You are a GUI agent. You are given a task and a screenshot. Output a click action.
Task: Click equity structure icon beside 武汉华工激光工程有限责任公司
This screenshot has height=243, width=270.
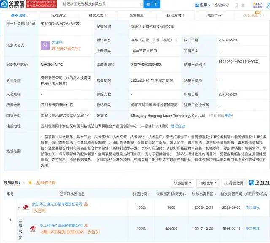tap(86, 204)
